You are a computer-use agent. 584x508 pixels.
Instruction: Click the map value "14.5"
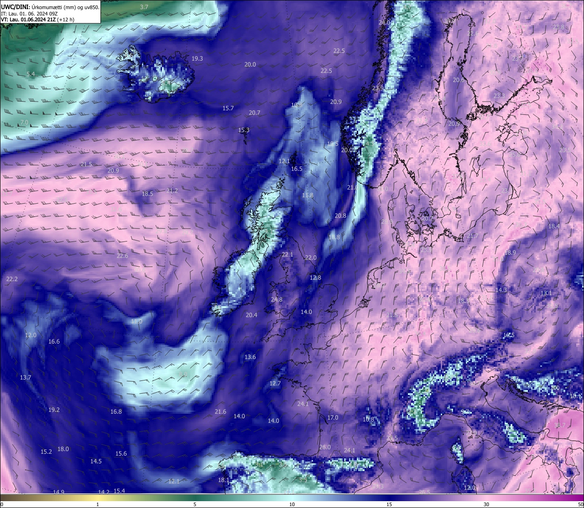coord(96,461)
